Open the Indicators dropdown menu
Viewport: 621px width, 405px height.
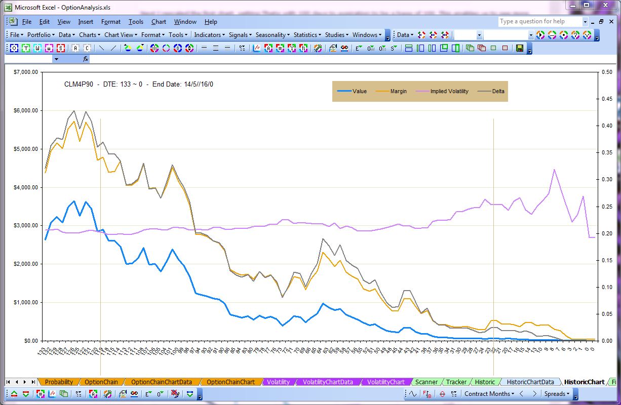click(x=209, y=35)
